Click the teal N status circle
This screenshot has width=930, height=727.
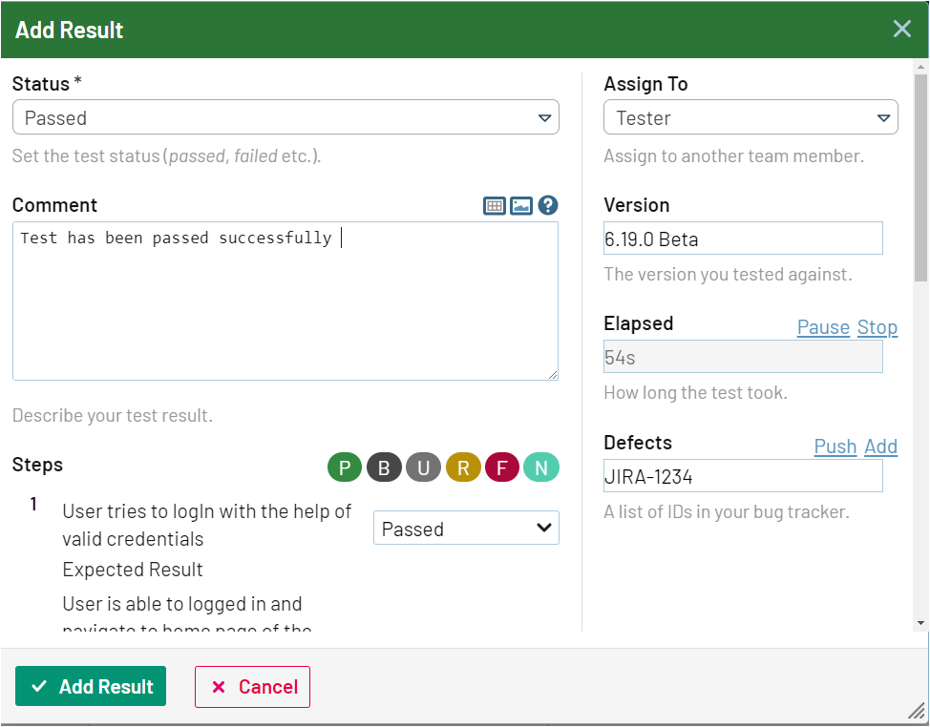541,467
